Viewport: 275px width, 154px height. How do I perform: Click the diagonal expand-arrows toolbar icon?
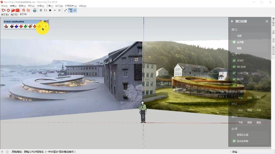click(x=65, y=10)
